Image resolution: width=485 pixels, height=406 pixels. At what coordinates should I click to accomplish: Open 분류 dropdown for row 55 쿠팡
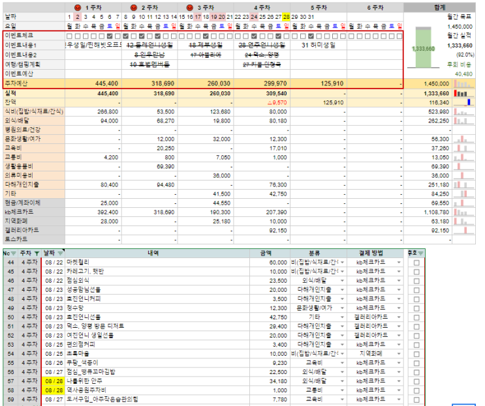[x=342, y=363]
